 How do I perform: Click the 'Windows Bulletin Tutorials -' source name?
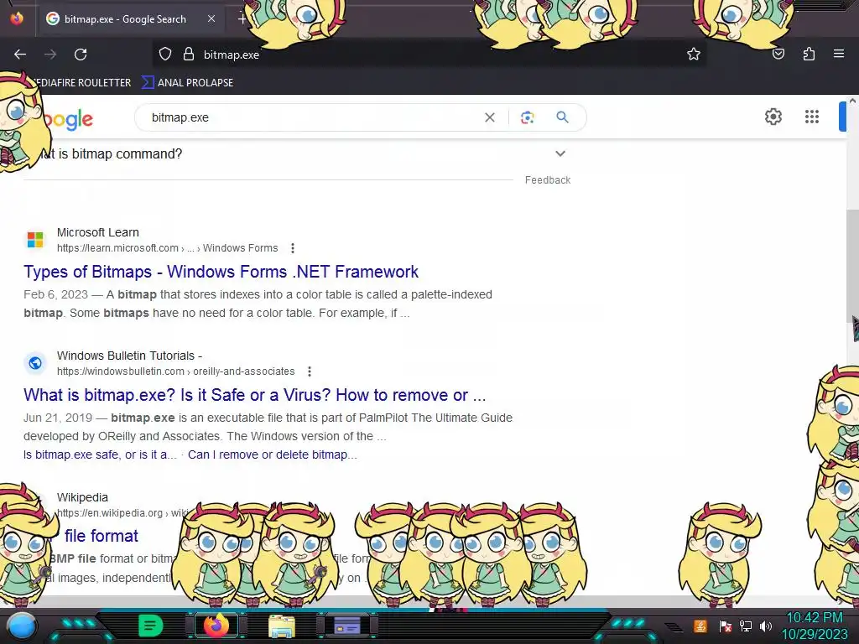coord(129,356)
